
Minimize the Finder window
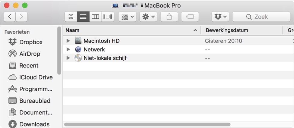tap(16, 5)
